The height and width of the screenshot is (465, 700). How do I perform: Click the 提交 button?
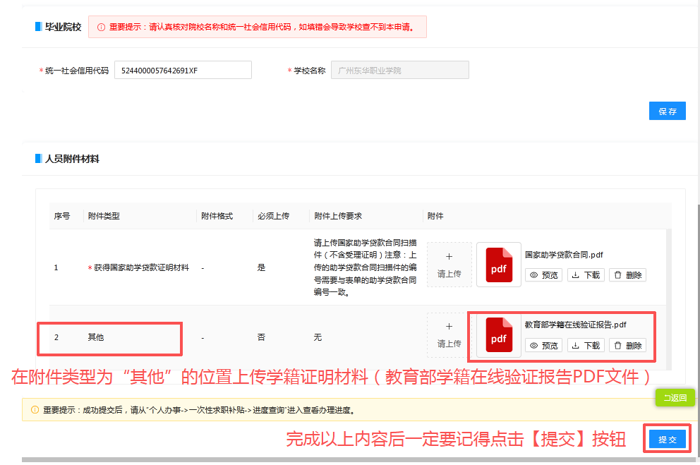668,440
